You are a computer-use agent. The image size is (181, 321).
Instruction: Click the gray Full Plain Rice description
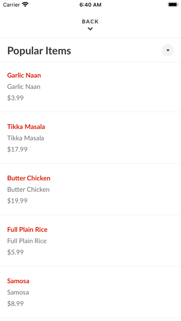point(27,241)
